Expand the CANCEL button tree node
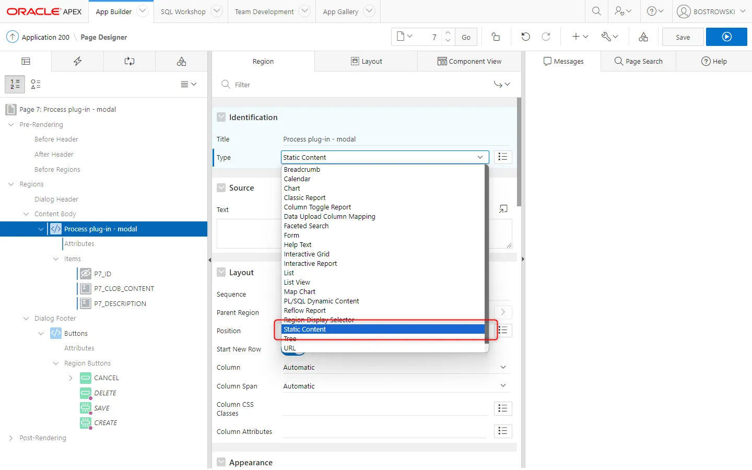Viewport: 752px width, 470px height. 70,378
